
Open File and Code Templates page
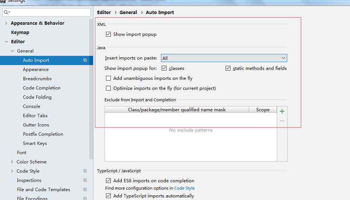click(x=44, y=190)
